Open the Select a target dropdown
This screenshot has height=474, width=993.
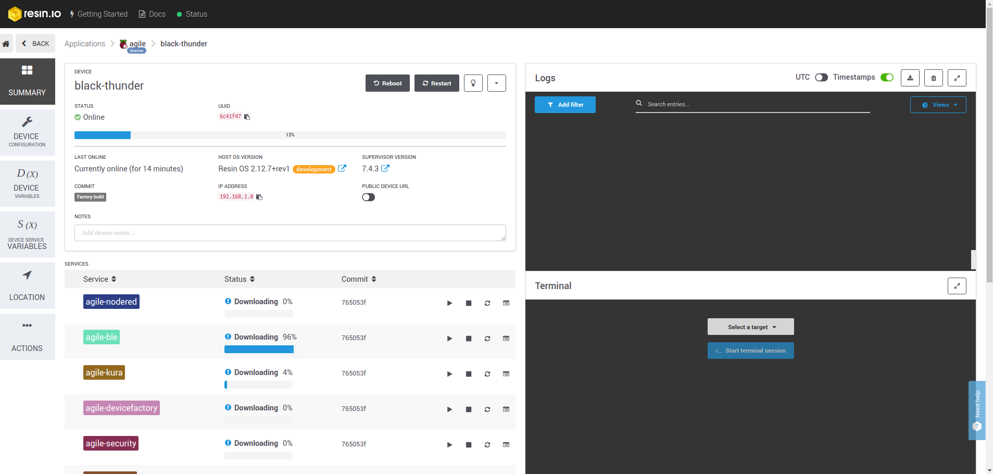[751, 327]
